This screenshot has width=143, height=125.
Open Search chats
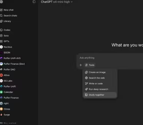10,16
